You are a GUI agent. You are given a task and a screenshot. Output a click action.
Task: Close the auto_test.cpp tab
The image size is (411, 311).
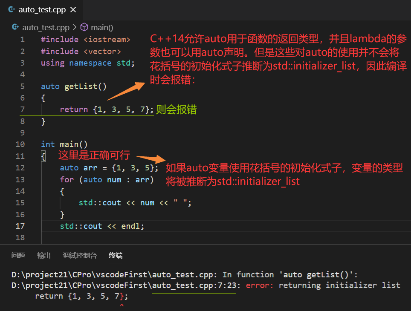(73, 10)
